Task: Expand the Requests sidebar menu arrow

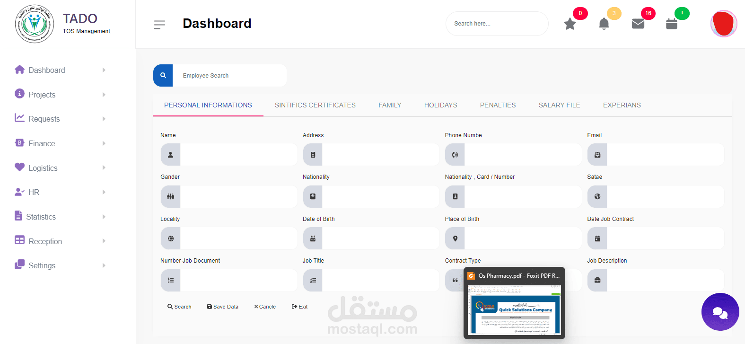Action: pyautogui.click(x=104, y=119)
